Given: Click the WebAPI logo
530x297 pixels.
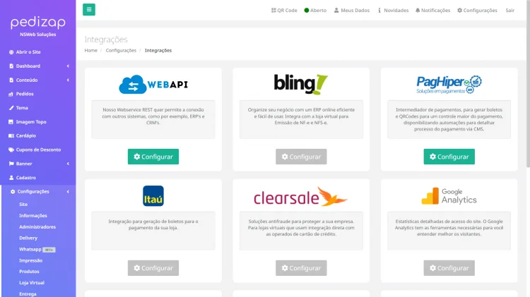Looking at the screenshot, I should point(153,85).
